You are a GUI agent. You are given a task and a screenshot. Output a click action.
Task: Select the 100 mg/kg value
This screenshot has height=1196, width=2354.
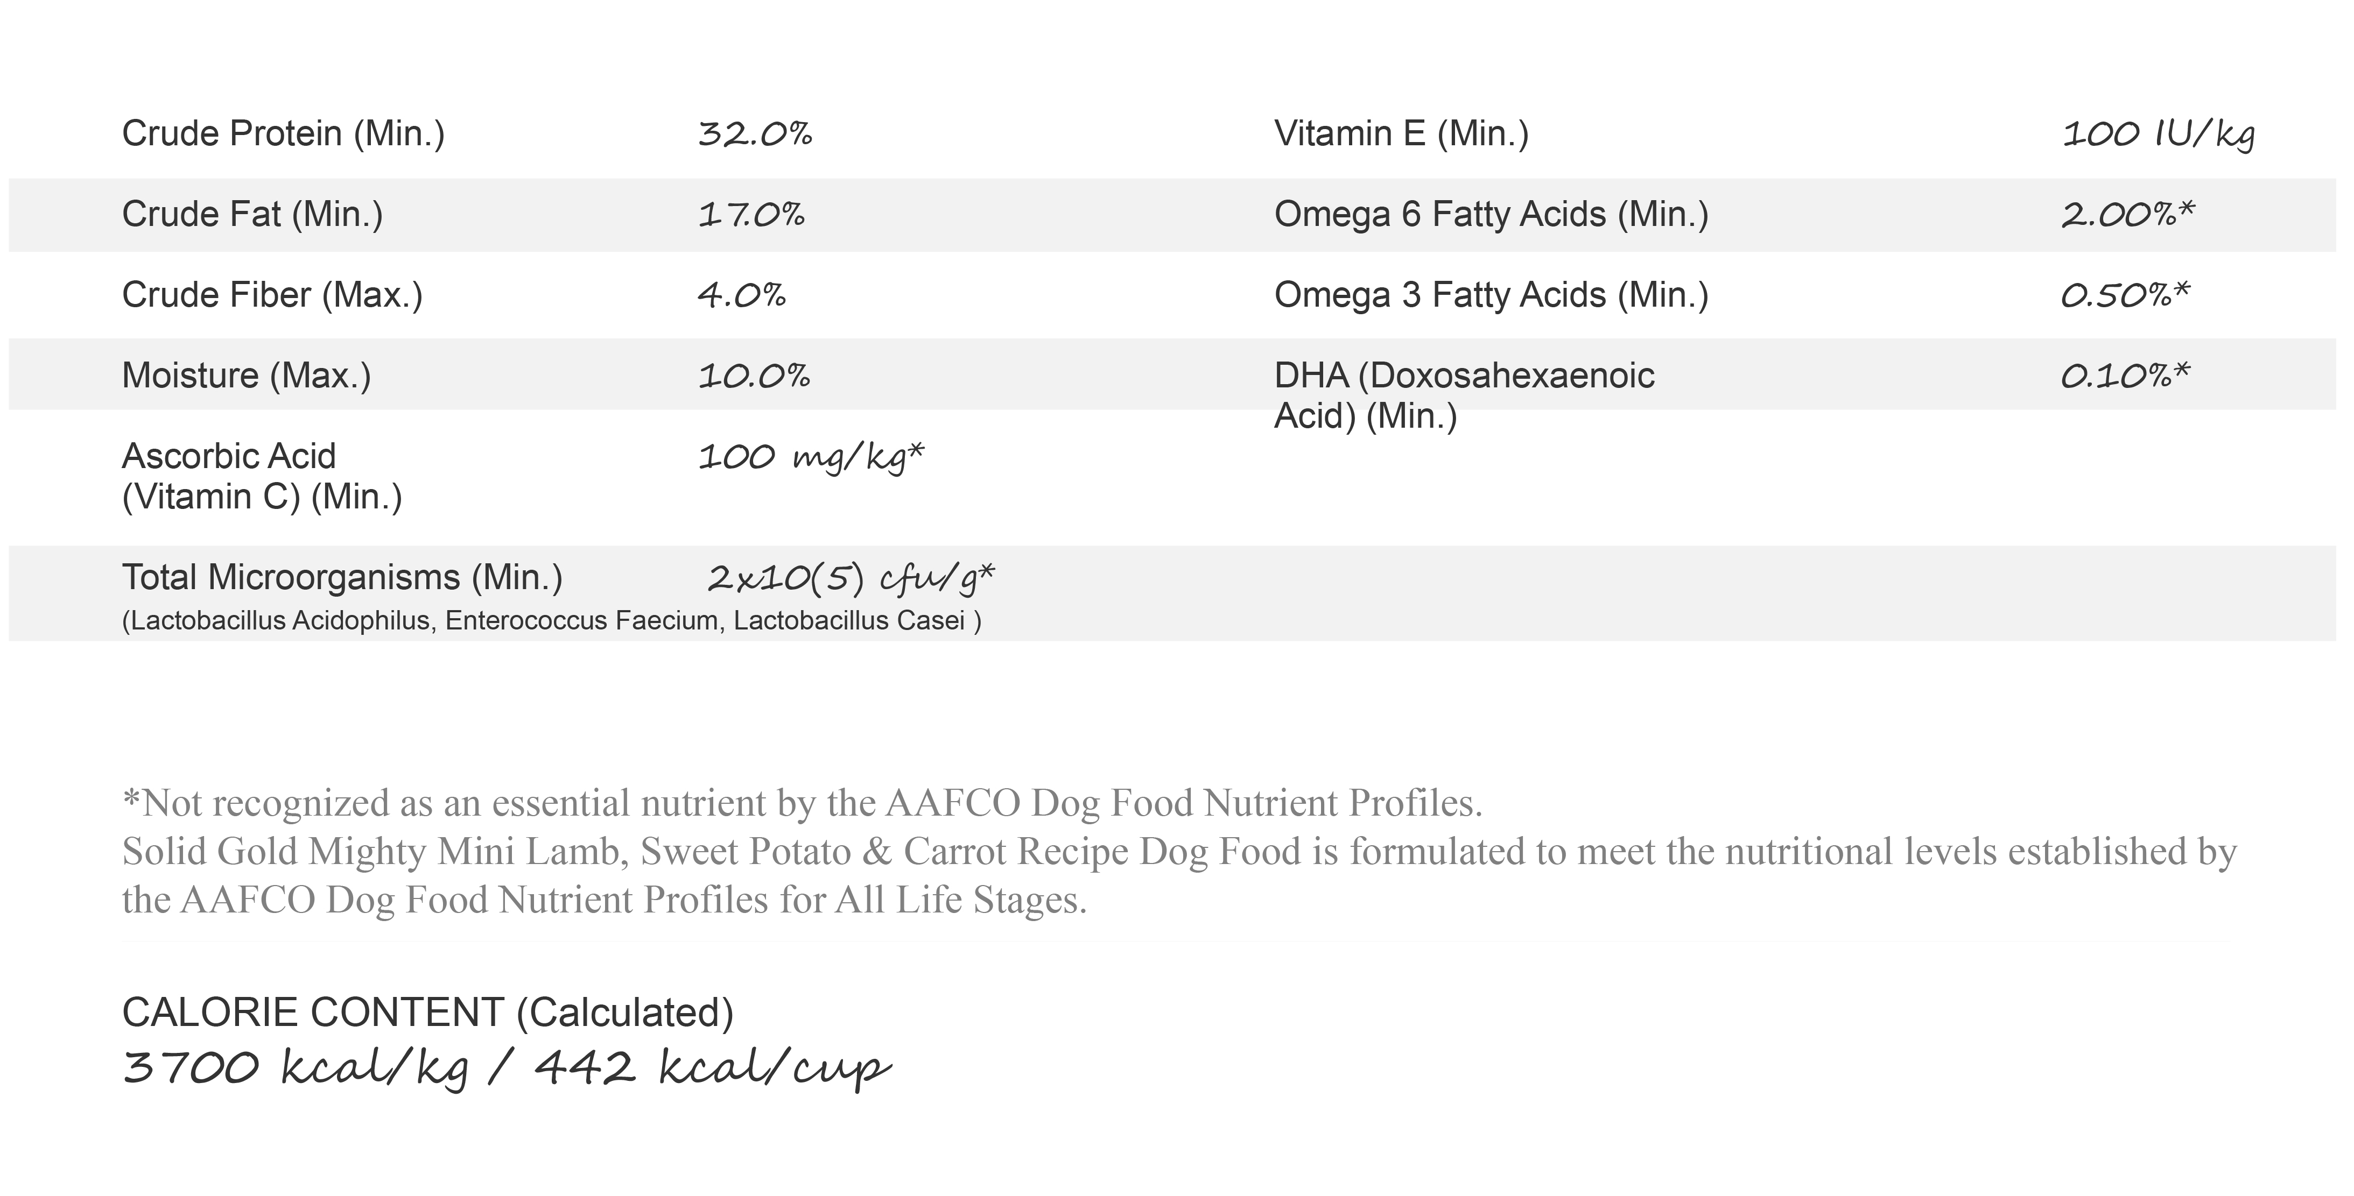811,456
